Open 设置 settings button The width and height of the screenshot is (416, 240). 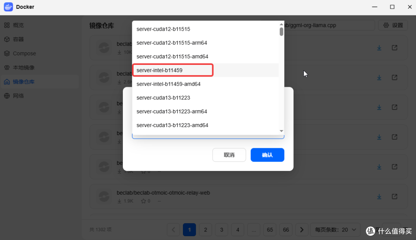(393, 25)
